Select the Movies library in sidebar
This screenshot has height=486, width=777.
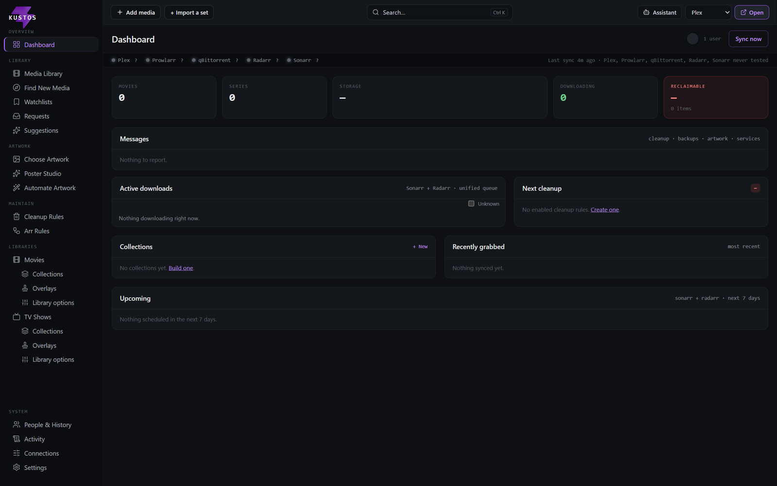point(51,260)
